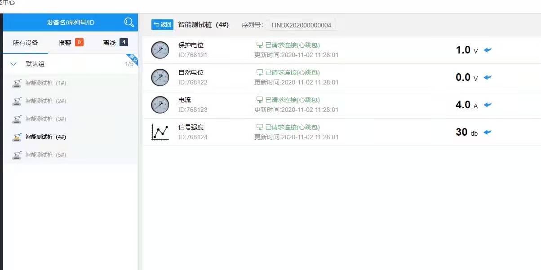Select 智能测试桩（5#）in device list
This screenshot has width=541, height=270.
point(46,155)
